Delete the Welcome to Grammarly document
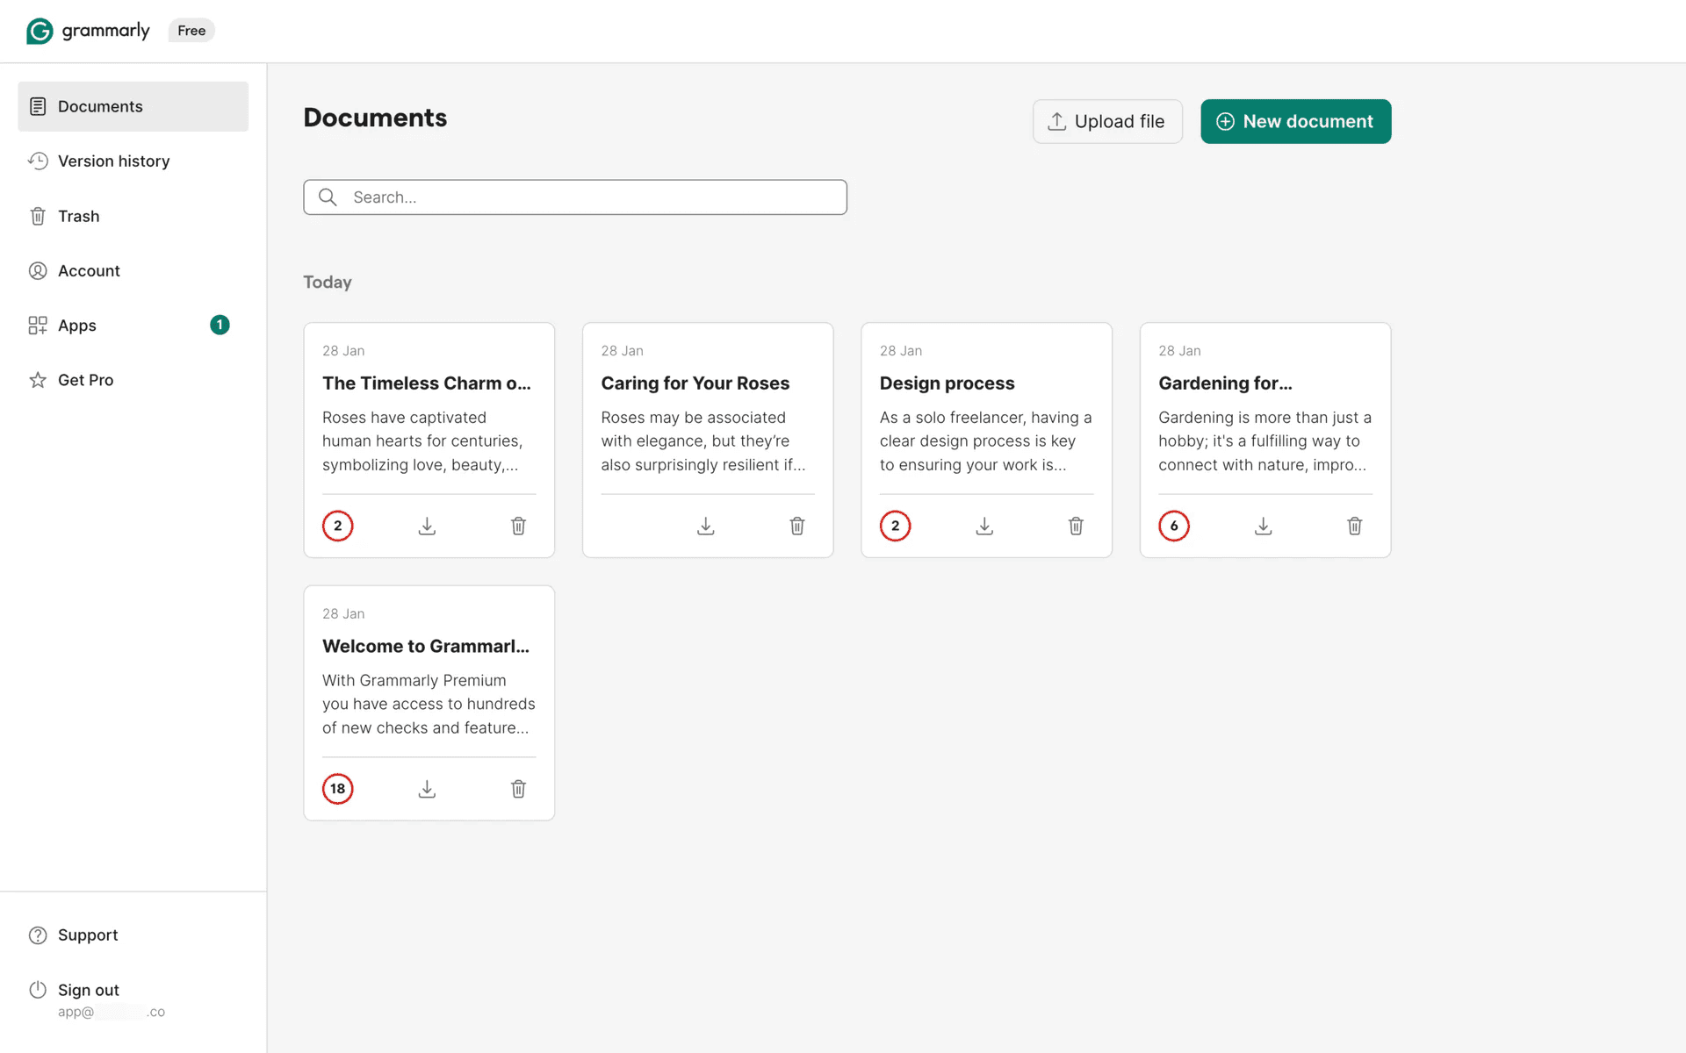Viewport: 1686px width, 1053px height. [518, 789]
